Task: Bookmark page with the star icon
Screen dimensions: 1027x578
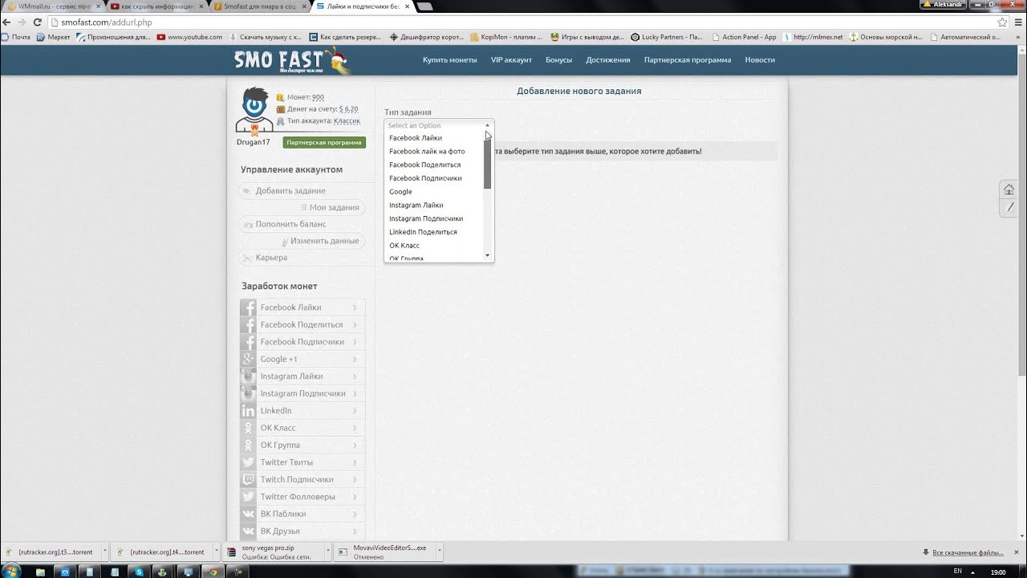Action: click(1002, 22)
